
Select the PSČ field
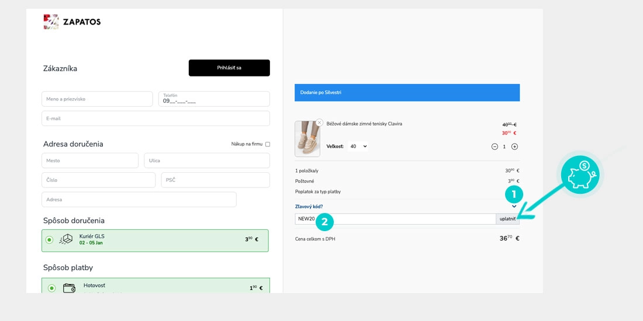point(216,180)
